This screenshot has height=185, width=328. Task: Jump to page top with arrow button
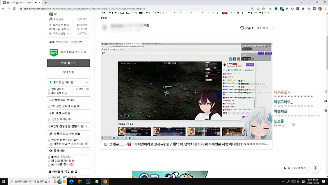point(315,168)
